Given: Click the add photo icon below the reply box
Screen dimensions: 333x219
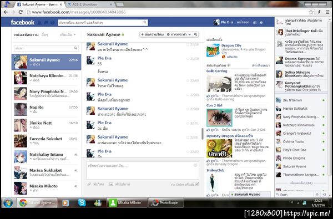Looking at the screenshot, I should click(111, 184).
